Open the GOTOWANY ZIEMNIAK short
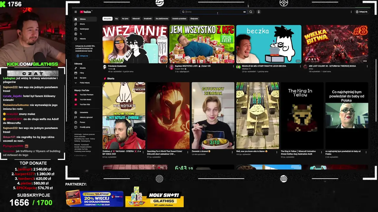 (213, 116)
